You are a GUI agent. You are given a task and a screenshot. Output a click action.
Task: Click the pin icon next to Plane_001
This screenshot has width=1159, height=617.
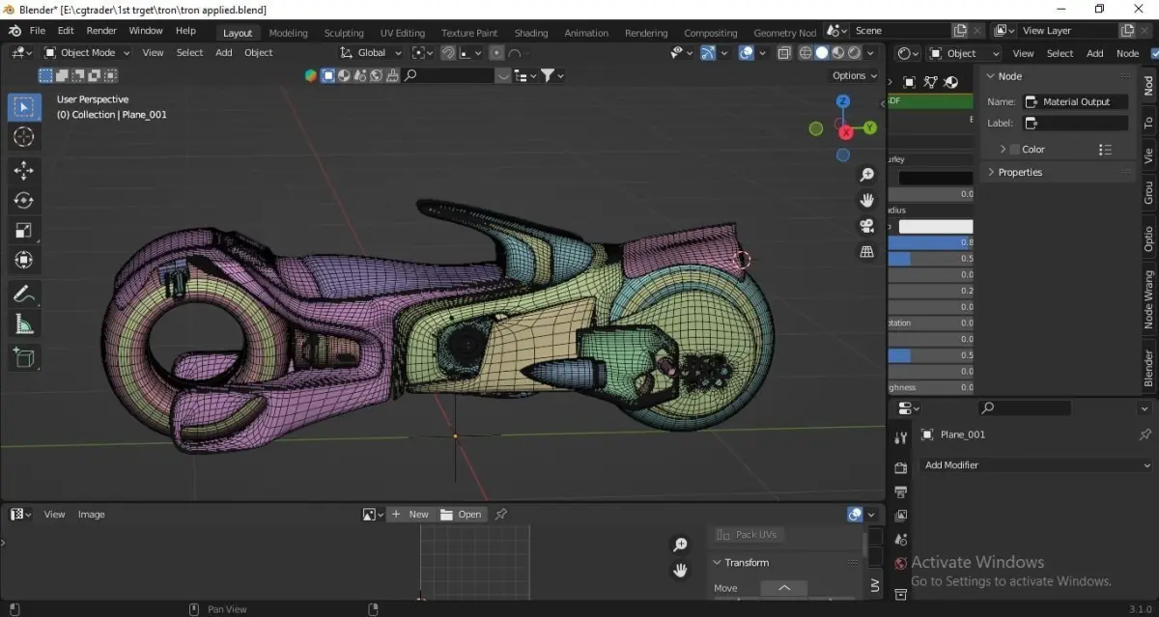[x=1145, y=435]
